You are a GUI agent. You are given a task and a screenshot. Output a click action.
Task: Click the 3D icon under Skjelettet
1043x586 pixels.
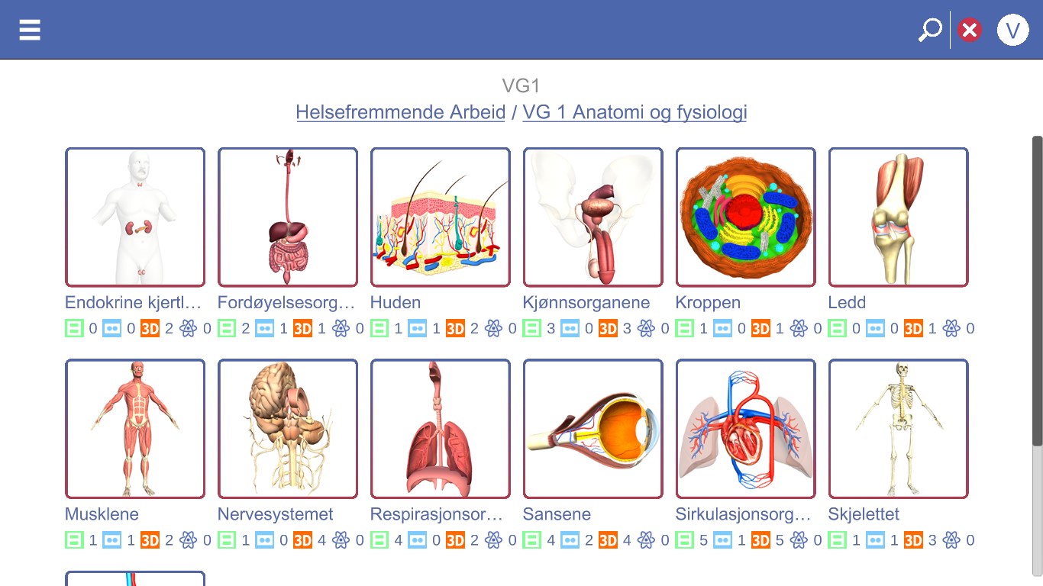click(913, 541)
